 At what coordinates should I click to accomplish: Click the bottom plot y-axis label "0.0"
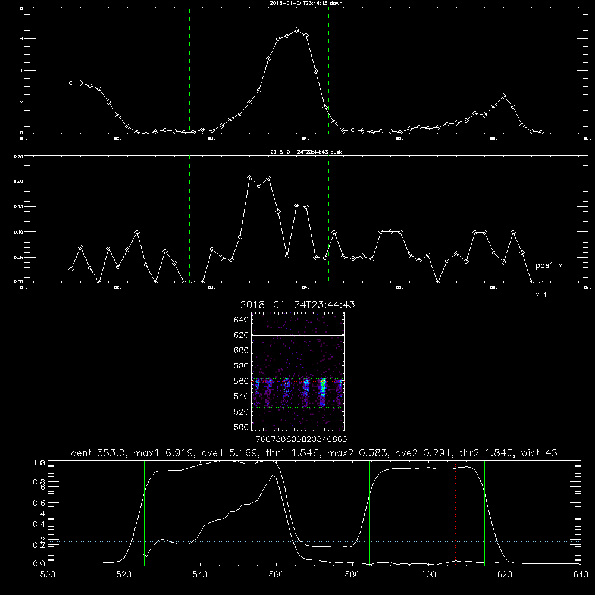tap(39, 564)
